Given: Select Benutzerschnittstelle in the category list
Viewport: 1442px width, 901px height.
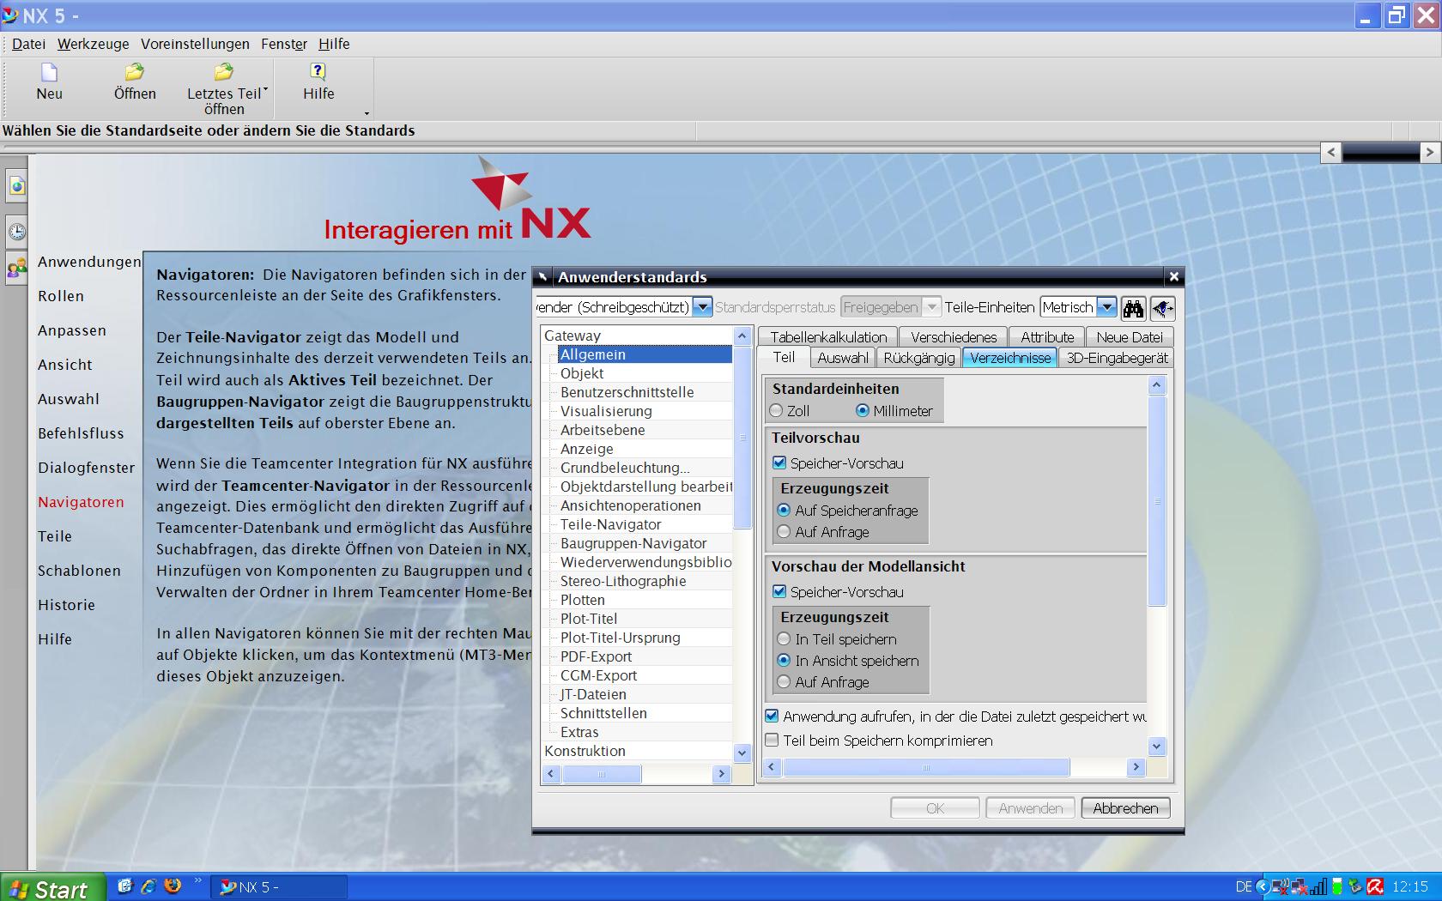Looking at the screenshot, I should click(x=627, y=392).
